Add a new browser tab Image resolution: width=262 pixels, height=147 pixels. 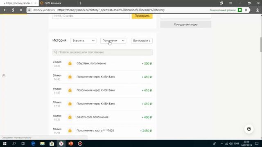(x=80, y=3)
